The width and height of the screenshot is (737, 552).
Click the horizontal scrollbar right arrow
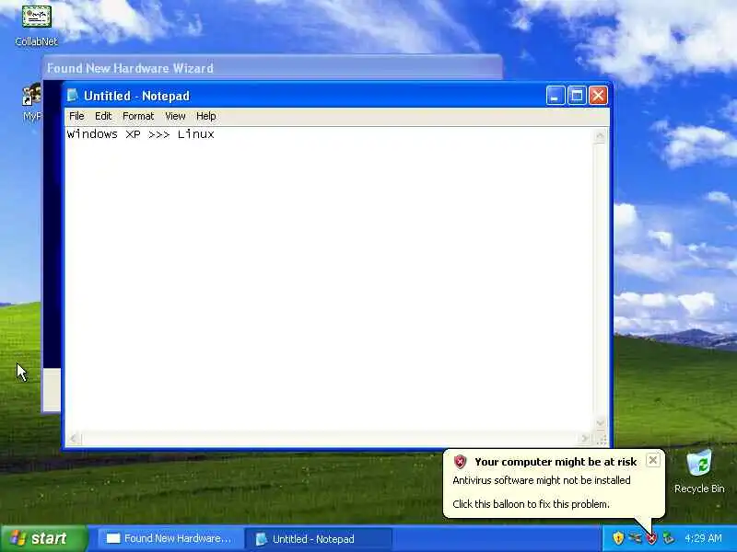click(584, 439)
